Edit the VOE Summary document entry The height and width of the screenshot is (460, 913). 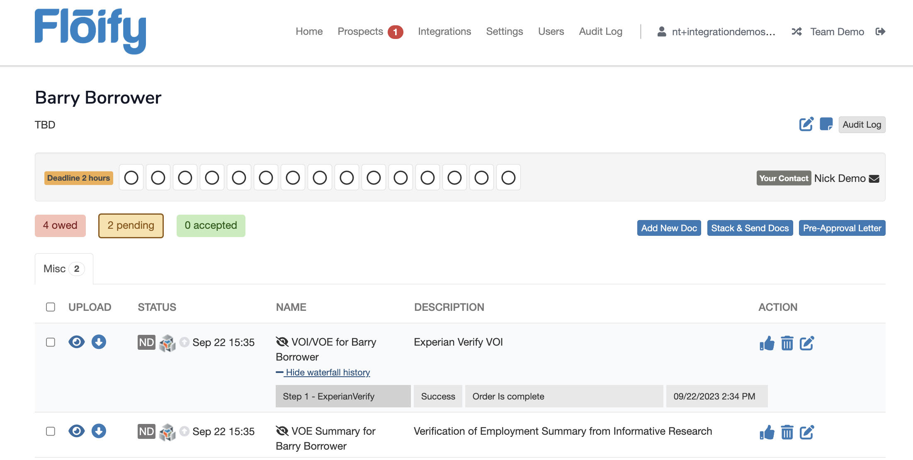[x=806, y=432]
